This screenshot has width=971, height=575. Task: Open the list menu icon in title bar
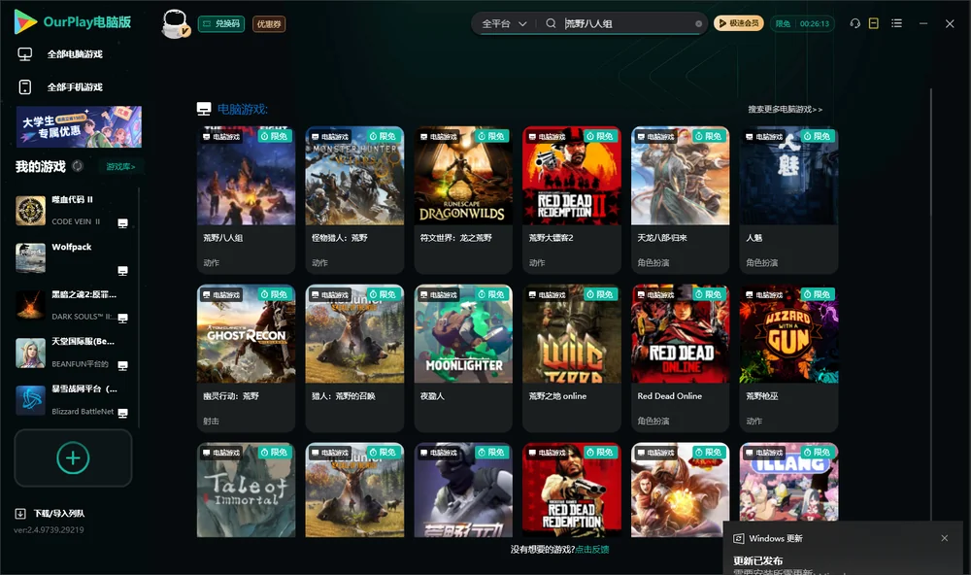tap(896, 23)
